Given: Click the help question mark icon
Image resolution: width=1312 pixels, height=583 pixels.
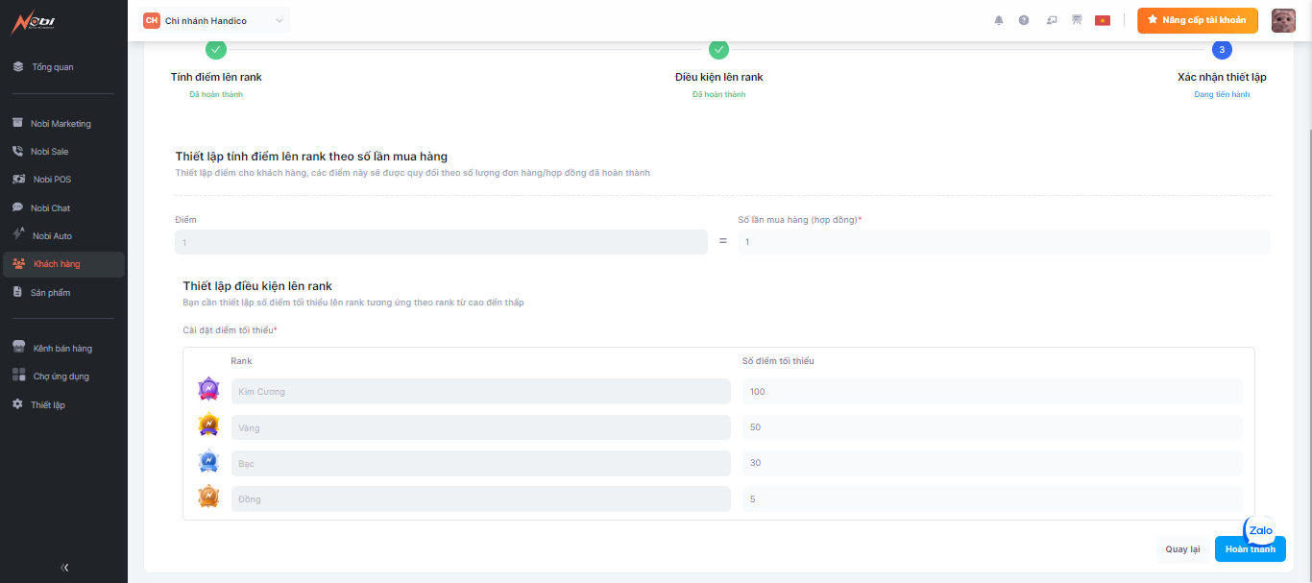Looking at the screenshot, I should point(1024,20).
